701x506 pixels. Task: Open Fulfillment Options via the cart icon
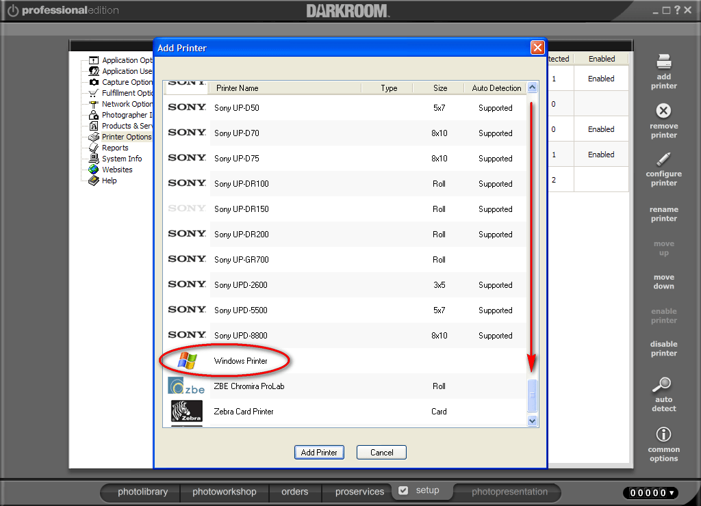tap(92, 93)
